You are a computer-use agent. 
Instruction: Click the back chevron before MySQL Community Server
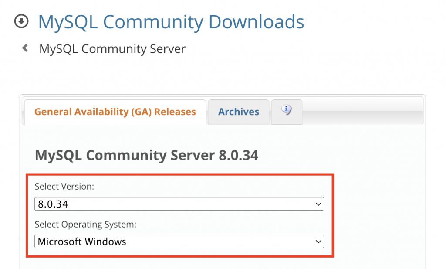pyautogui.click(x=25, y=48)
